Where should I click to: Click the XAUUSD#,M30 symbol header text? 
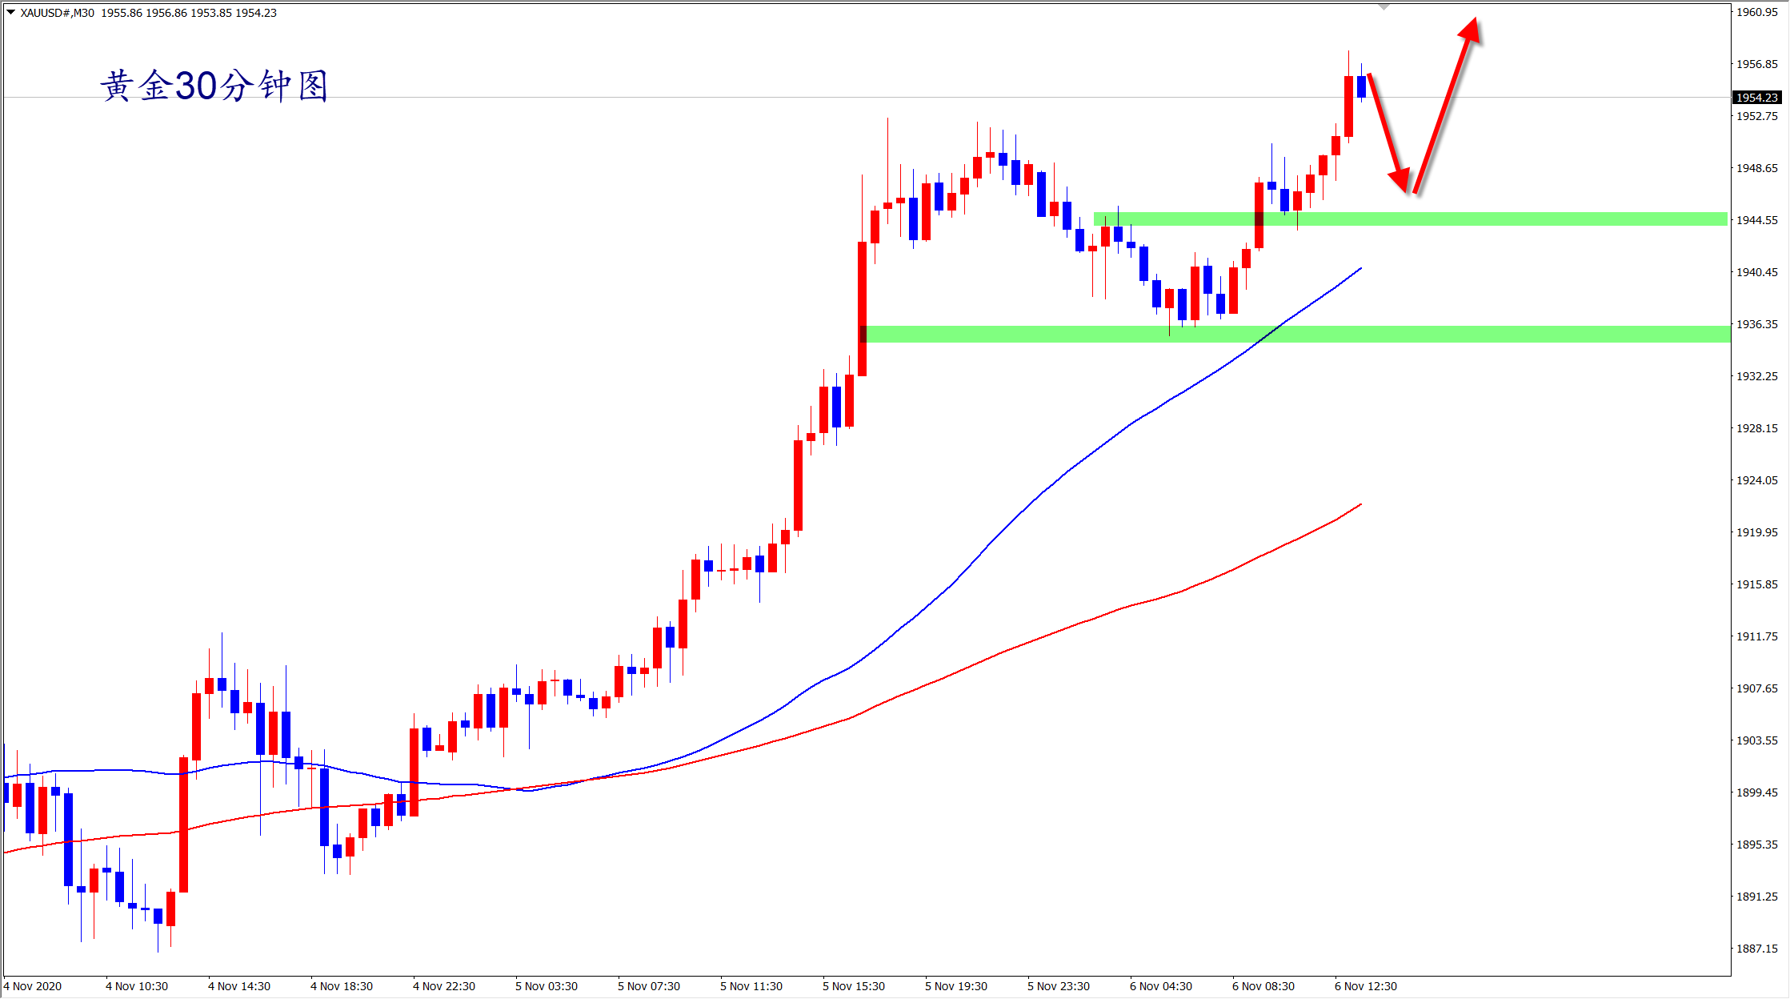(57, 13)
